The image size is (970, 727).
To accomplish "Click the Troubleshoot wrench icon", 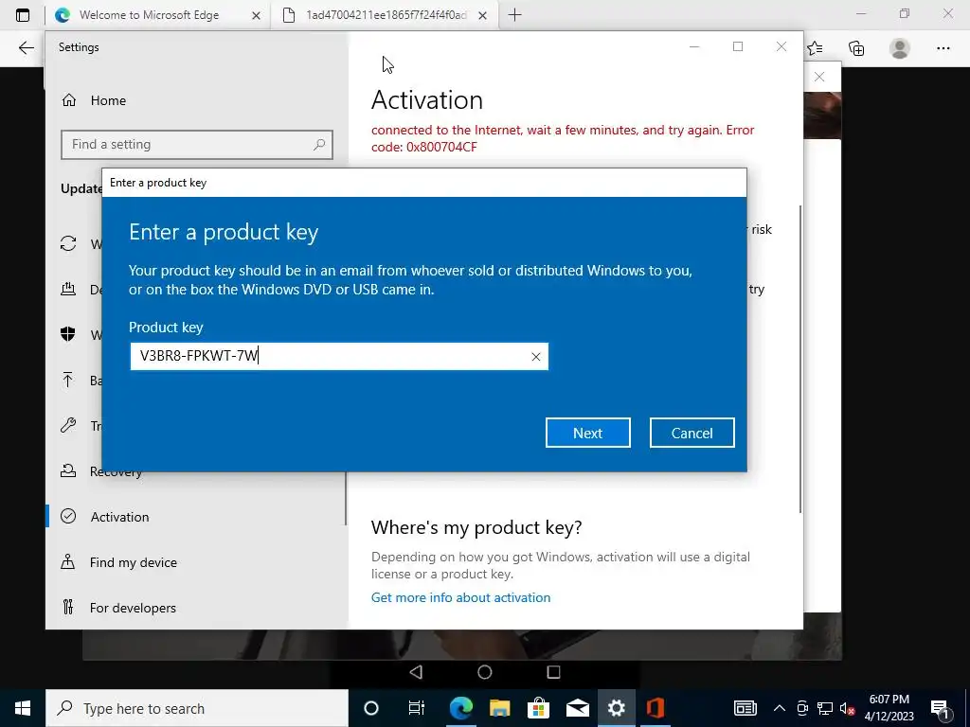I will coord(68,425).
